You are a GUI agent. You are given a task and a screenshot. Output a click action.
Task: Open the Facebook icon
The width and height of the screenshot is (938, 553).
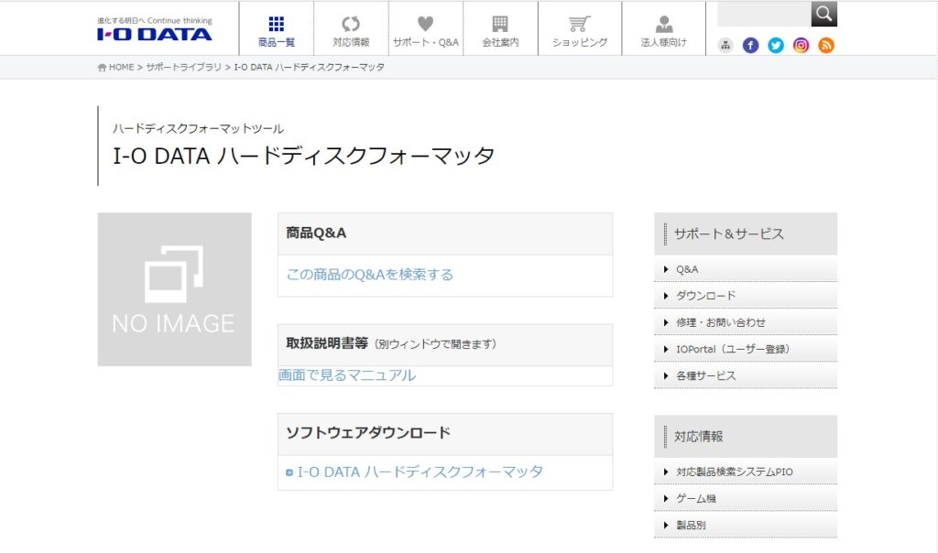[750, 46]
